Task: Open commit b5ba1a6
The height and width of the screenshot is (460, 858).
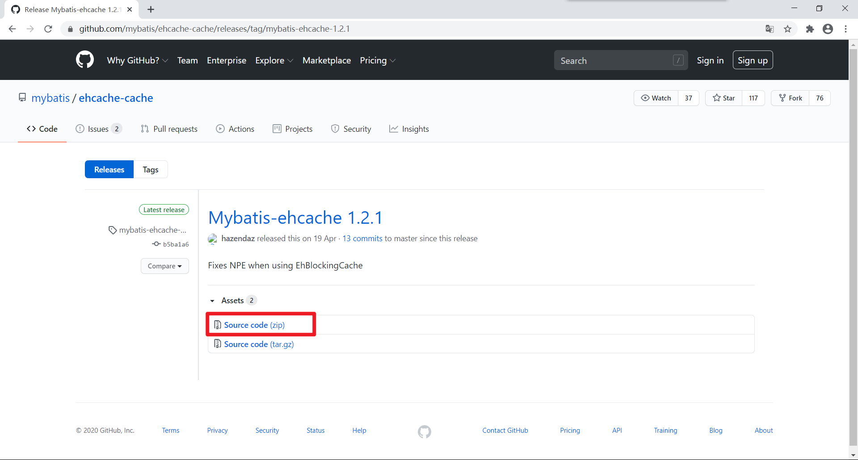Action: pos(176,244)
